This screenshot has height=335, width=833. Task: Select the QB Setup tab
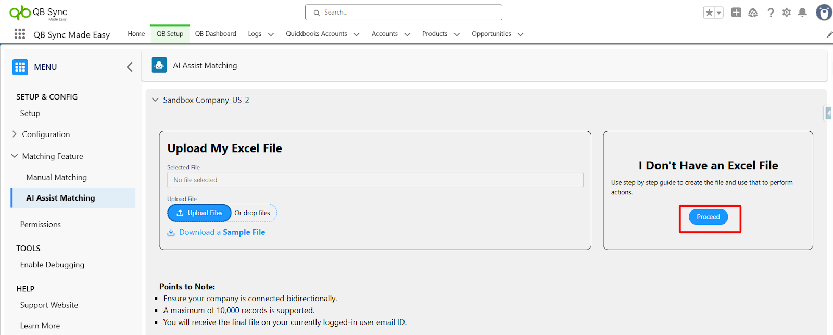tap(170, 34)
